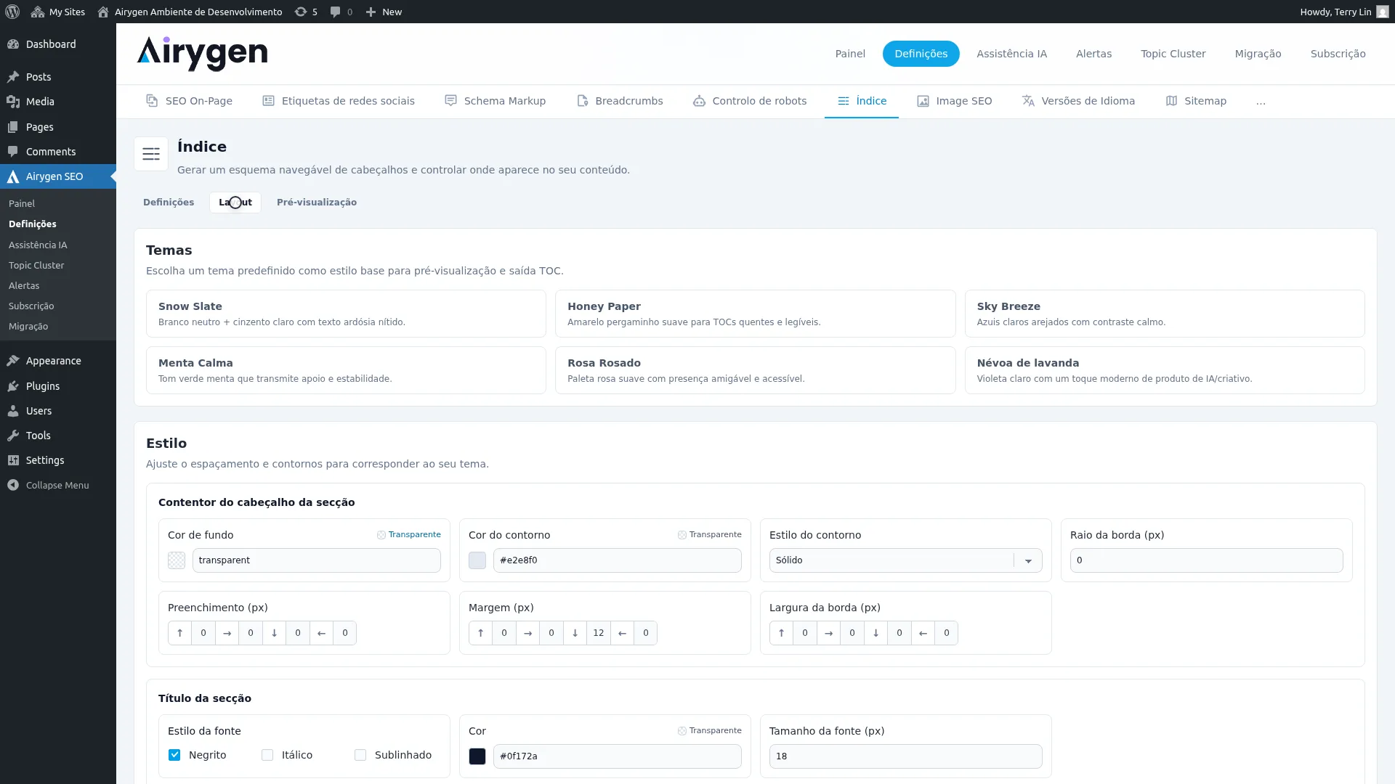Click the Airygen logo

click(202, 54)
